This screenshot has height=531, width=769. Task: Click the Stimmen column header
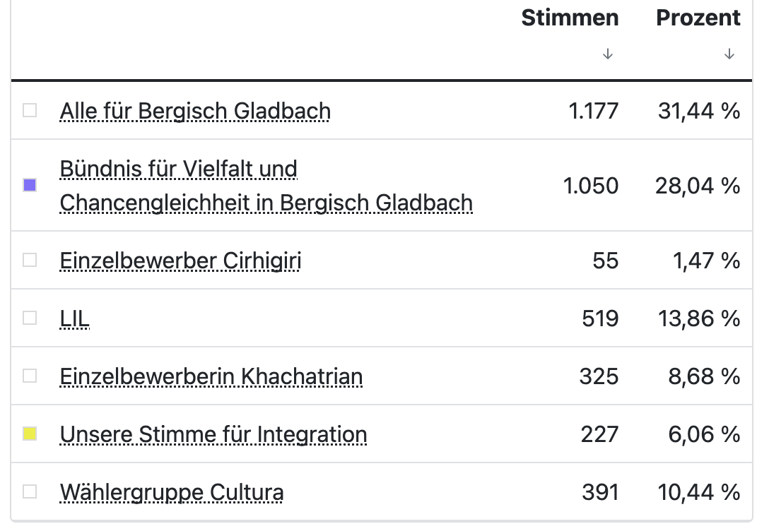(570, 18)
